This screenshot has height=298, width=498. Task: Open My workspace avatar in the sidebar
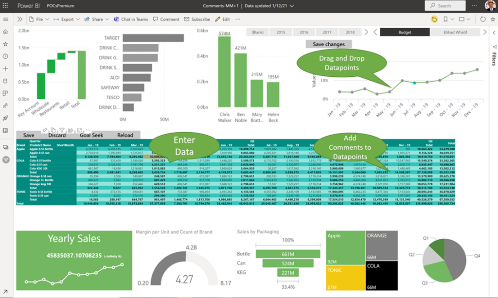pos(6,159)
